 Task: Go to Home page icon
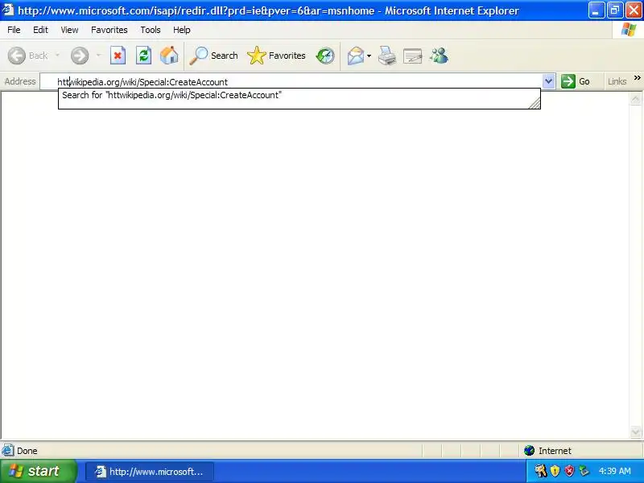tap(169, 56)
